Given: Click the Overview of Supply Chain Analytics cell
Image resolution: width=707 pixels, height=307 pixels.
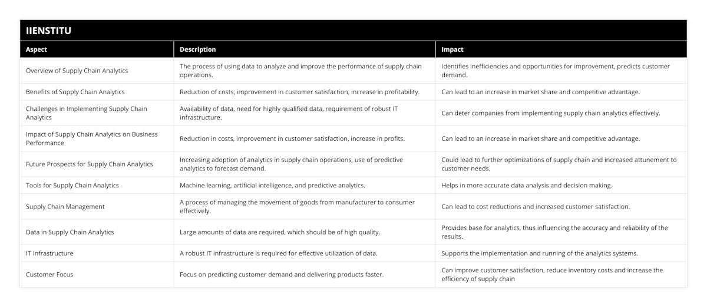Looking at the screenshot, I should click(x=77, y=71).
